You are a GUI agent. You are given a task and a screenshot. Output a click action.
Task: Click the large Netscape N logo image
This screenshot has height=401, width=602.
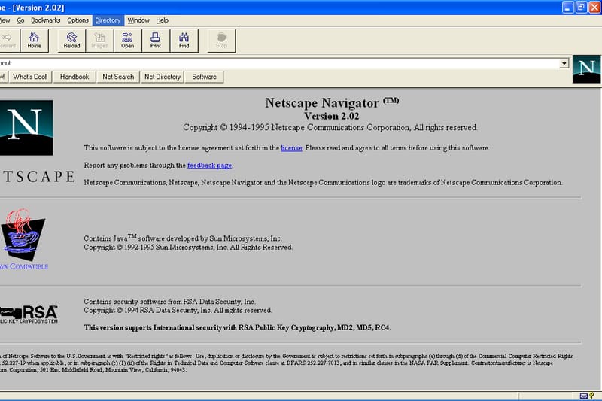[x=26, y=128]
